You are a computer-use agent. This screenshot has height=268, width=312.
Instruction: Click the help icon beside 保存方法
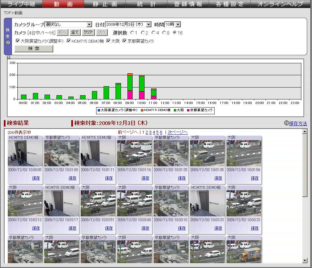click(286, 123)
